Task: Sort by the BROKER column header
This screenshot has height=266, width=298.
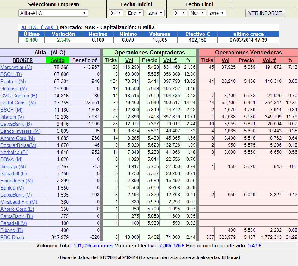Action: tap(23, 60)
